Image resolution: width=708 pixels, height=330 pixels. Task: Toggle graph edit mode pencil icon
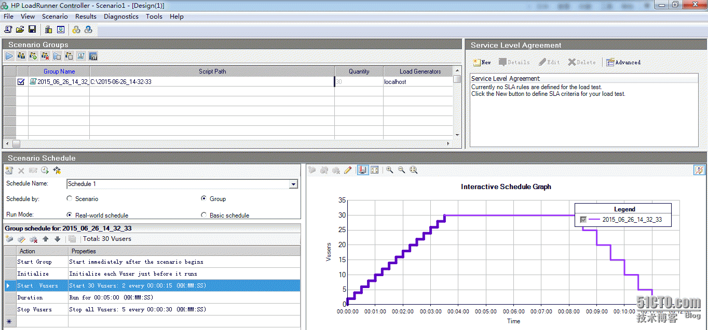[x=348, y=170]
